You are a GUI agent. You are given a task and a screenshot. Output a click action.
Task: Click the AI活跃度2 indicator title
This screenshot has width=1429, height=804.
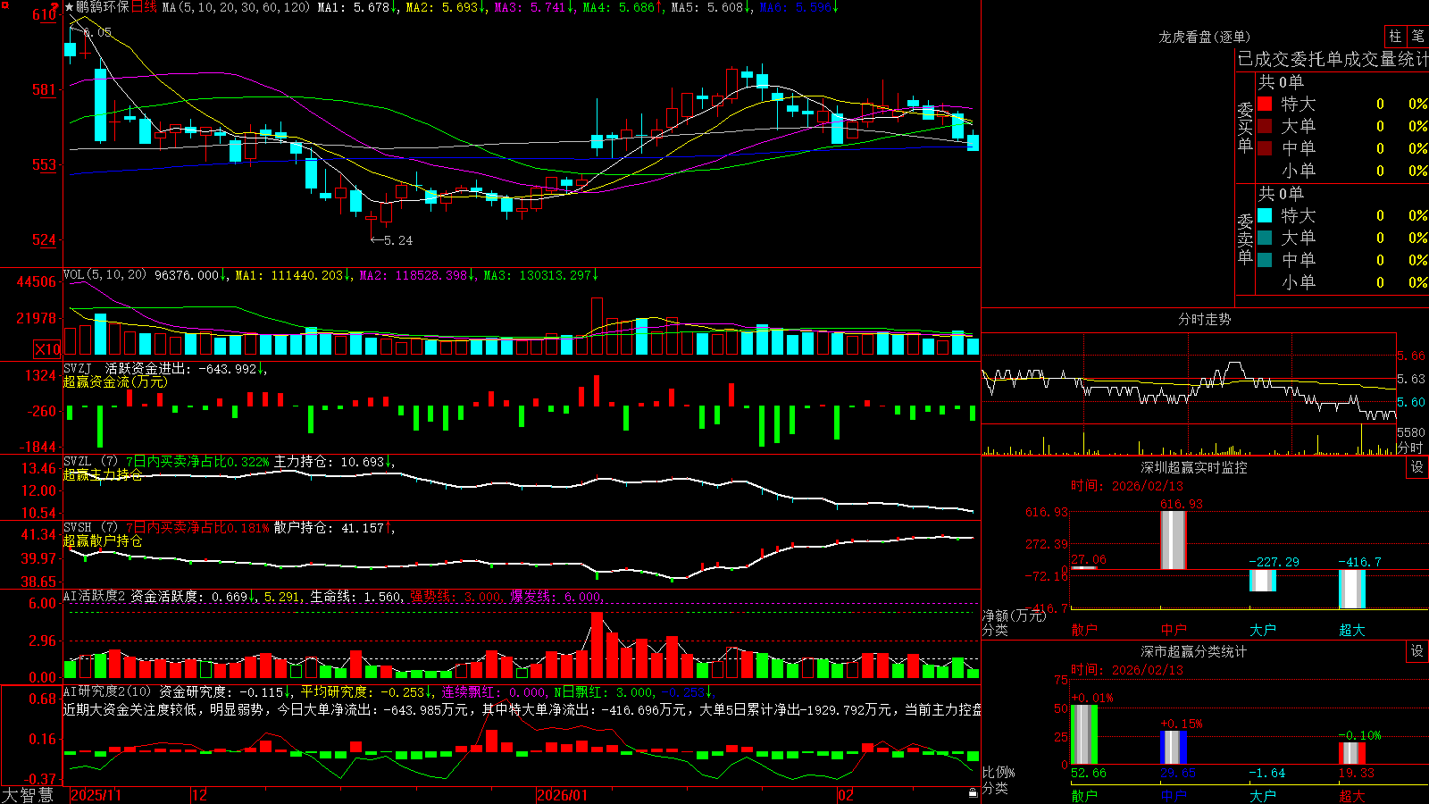[x=95, y=596]
